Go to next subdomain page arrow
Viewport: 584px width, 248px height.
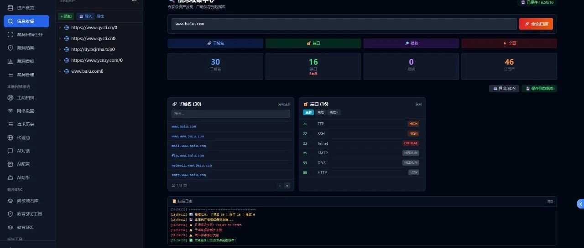(287, 185)
